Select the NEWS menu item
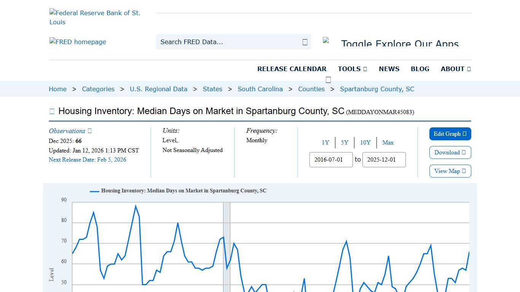Image resolution: width=520 pixels, height=292 pixels. 389,69
